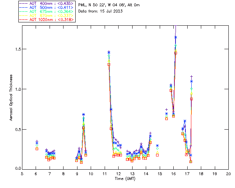Click the 'Aerosol Optical Thickness' axis title
The width and height of the screenshot is (235, 188).
[x=11, y=98]
